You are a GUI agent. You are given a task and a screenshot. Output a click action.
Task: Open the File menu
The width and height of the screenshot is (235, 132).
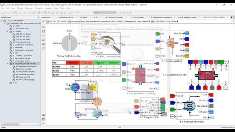pos(3,8)
